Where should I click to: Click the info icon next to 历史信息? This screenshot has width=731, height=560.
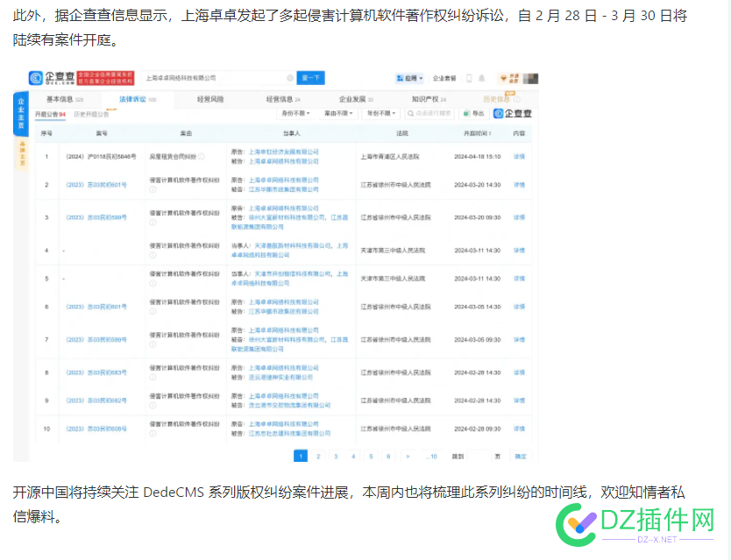[516, 99]
